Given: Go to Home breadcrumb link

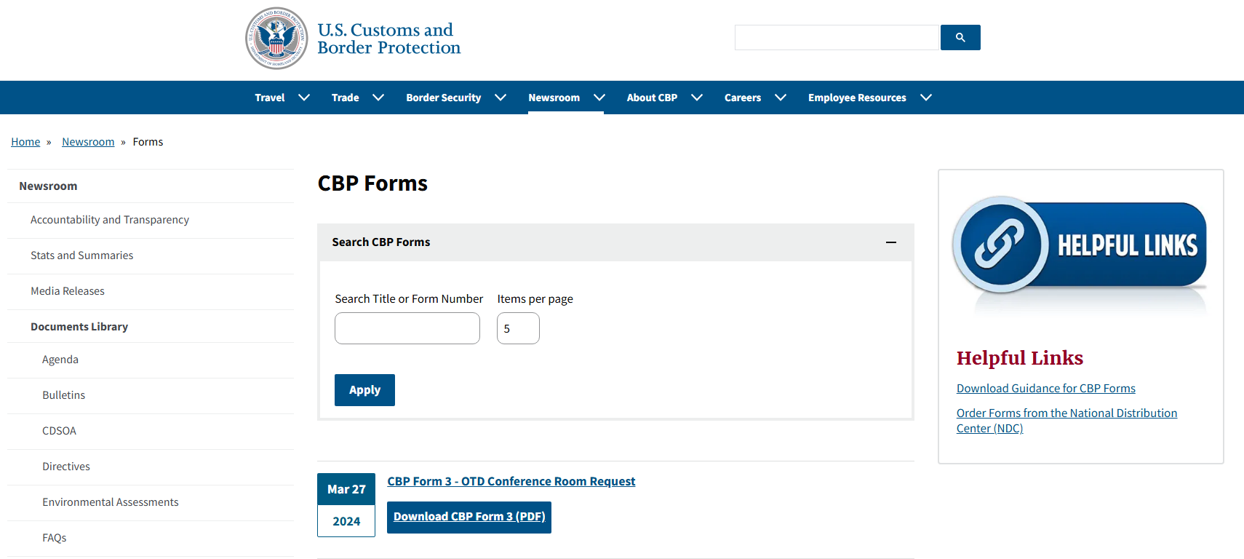Looking at the screenshot, I should point(25,142).
